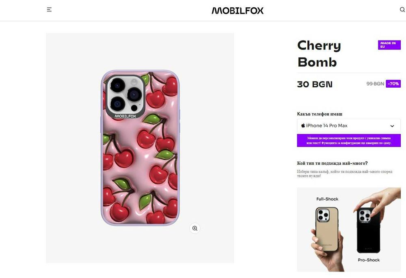Choose the black Pro-Shock case image

(368, 231)
